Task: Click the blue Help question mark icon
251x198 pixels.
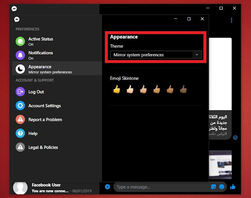Action: coord(20,133)
